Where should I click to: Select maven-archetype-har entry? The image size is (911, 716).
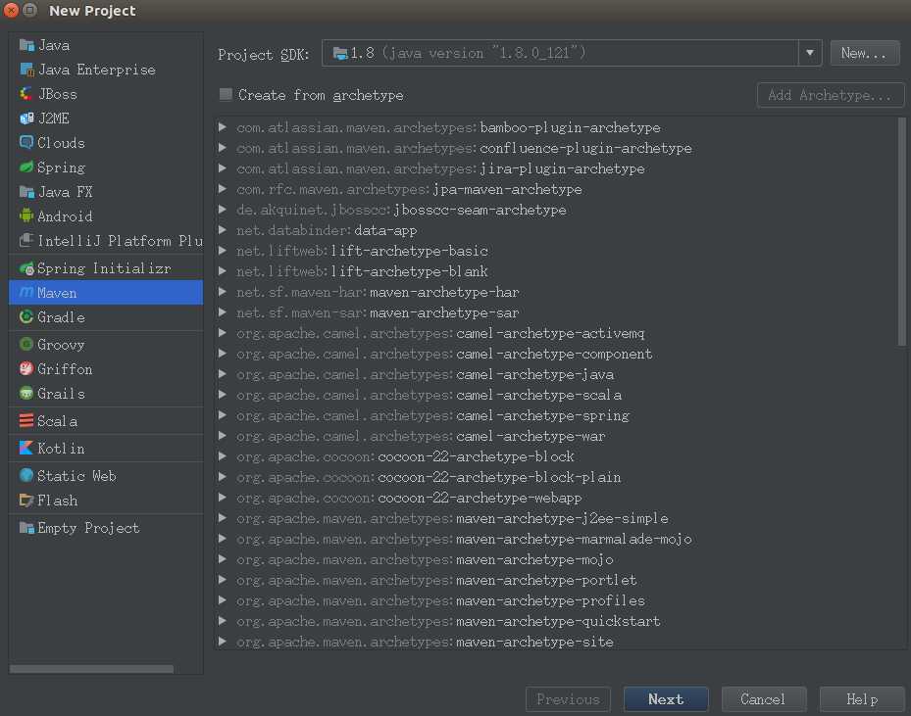[378, 292]
